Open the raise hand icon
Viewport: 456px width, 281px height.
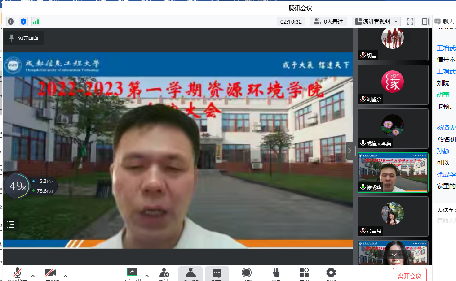point(276,273)
